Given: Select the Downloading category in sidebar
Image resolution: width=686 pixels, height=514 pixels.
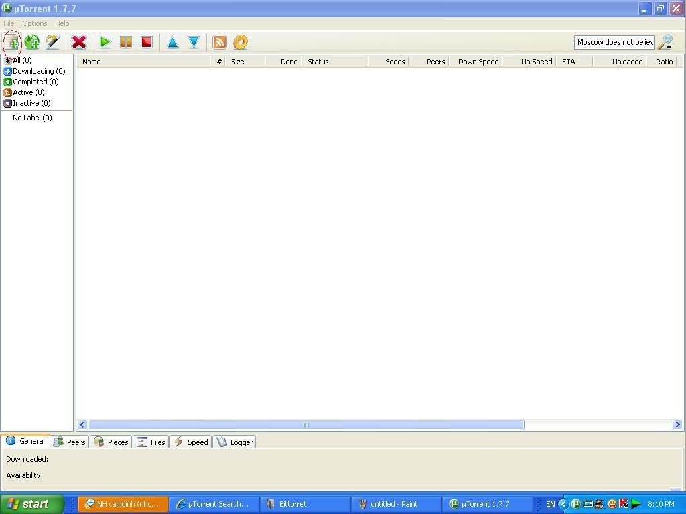Looking at the screenshot, I should click(x=38, y=71).
